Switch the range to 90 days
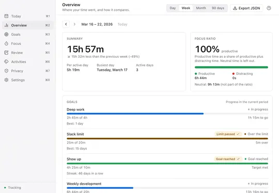Image resolution: width=279 pixels, height=193 pixels. (x=218, y=8)
